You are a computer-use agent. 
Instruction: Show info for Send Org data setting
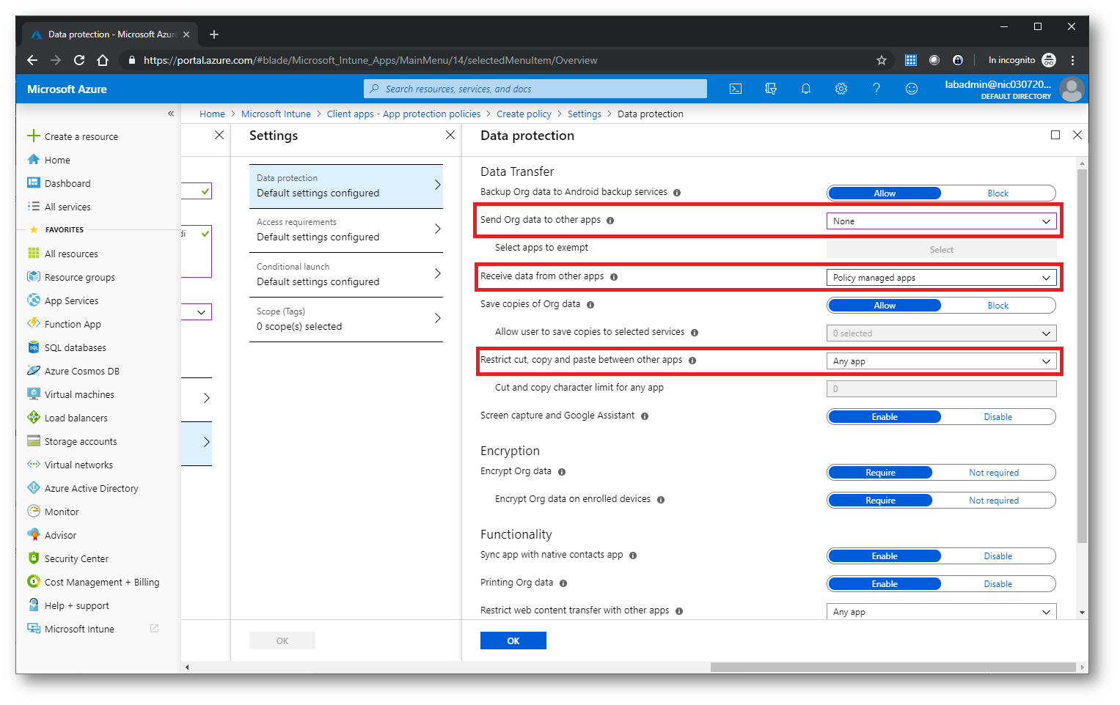coord(610,221)
